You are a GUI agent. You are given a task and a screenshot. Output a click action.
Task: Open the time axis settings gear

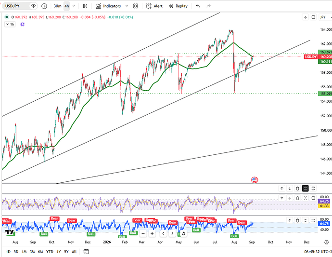[x=327, y=242]
